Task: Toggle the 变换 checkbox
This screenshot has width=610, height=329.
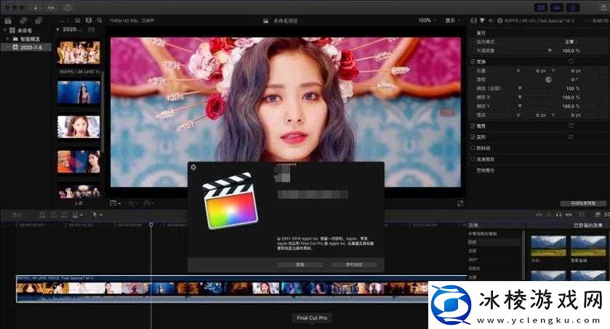Action: [473, 62]
